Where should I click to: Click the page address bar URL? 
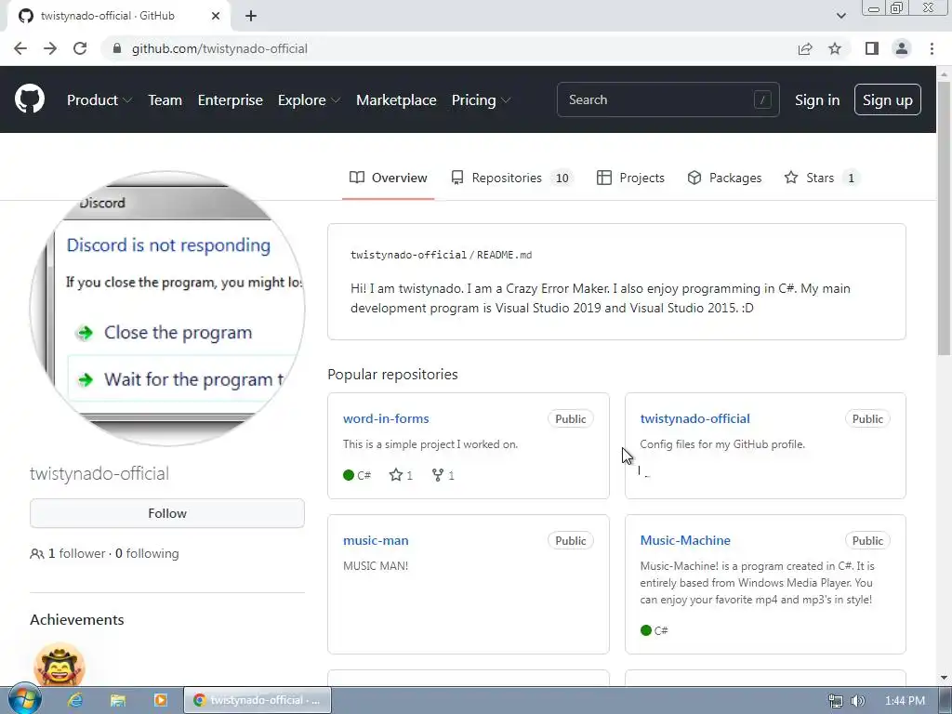click(x=219, y=48)
